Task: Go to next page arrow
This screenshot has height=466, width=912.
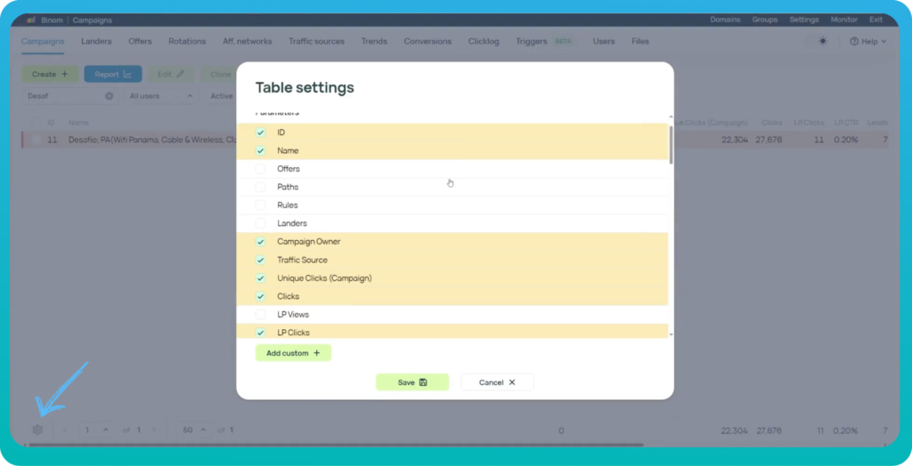Action: [x=154, y=430]
